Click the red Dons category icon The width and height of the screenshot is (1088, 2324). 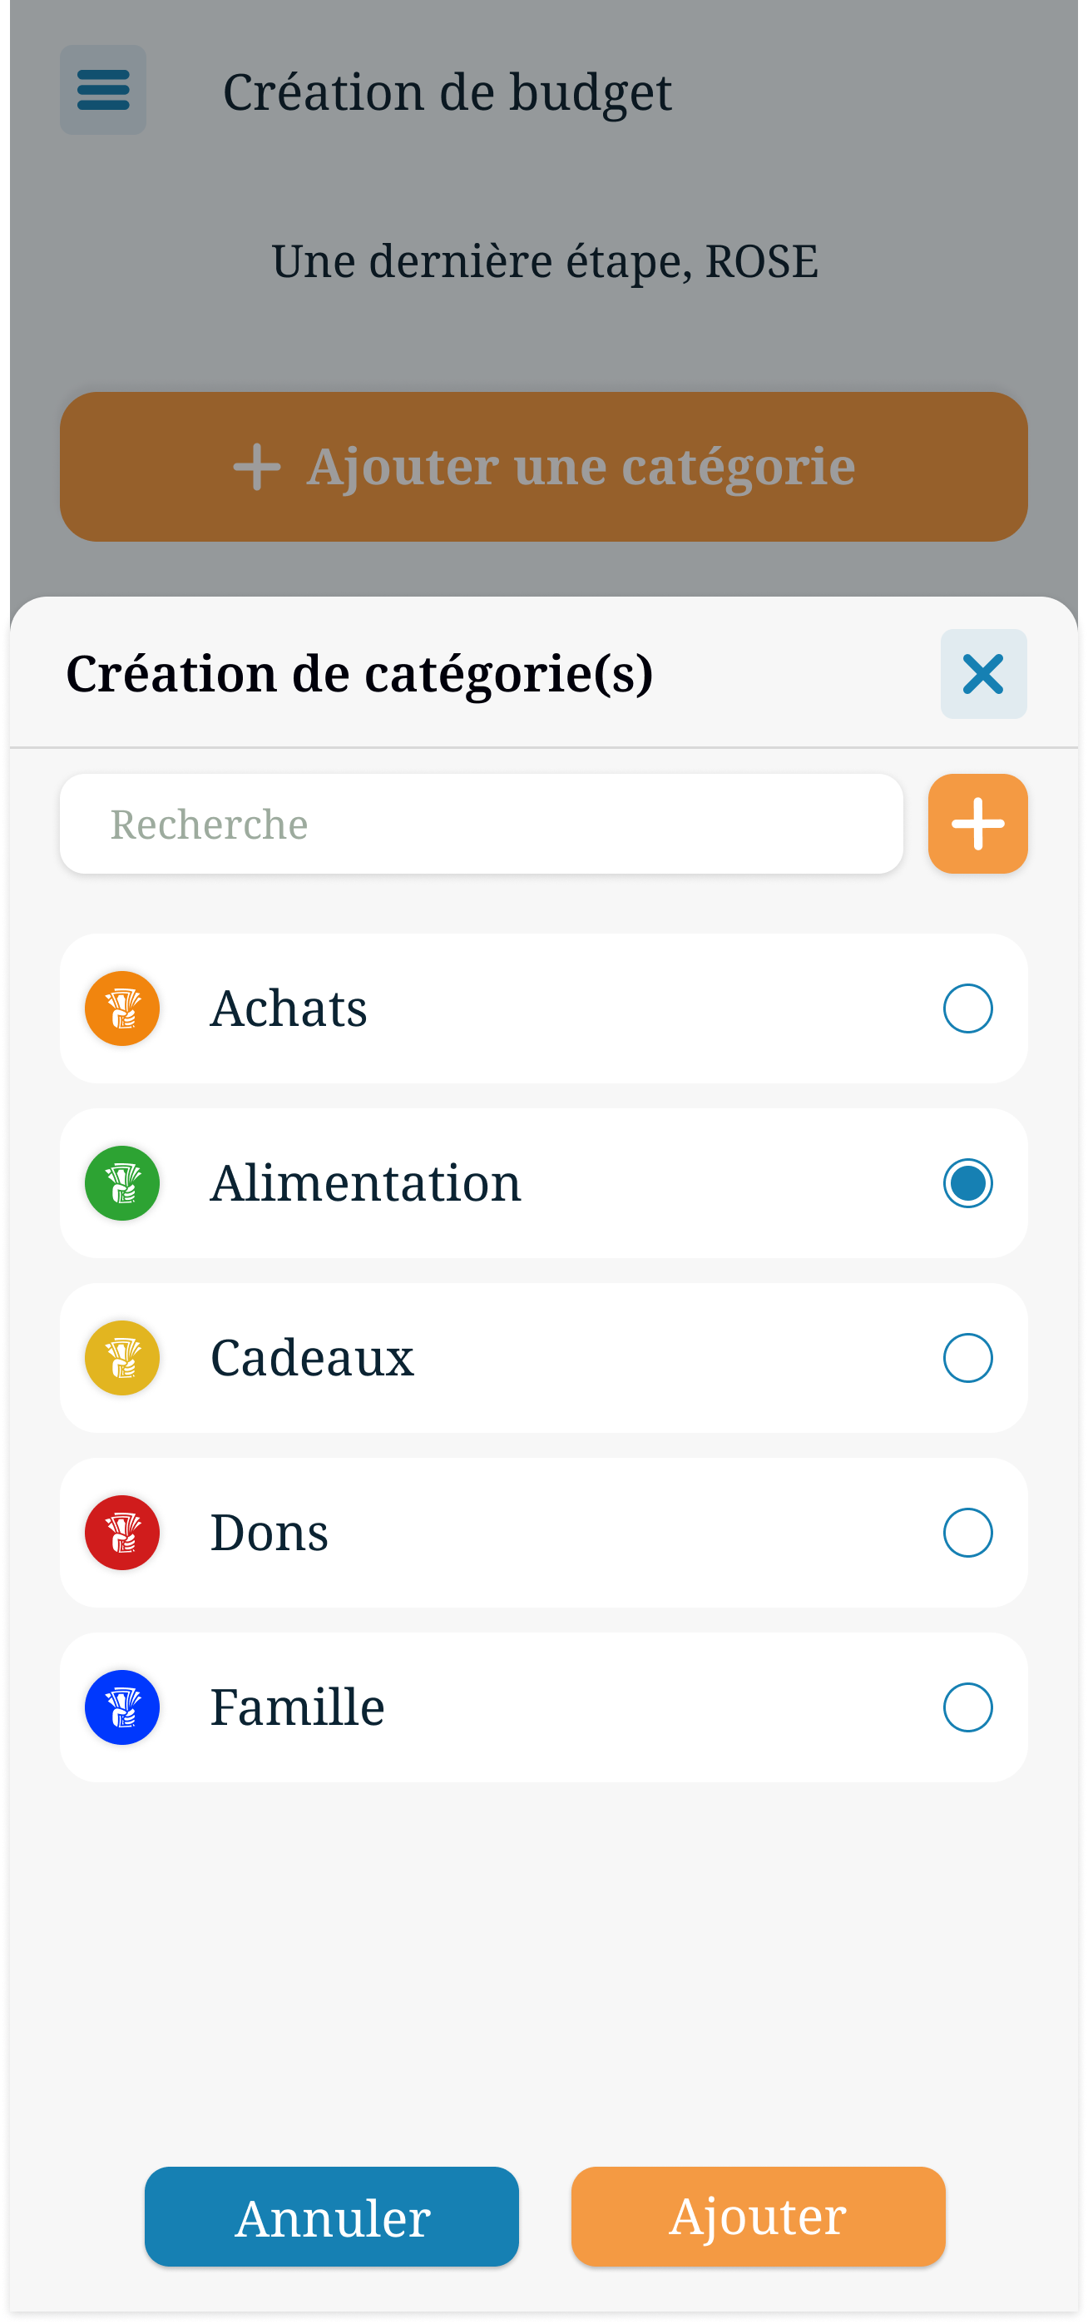pos(121,1533)
